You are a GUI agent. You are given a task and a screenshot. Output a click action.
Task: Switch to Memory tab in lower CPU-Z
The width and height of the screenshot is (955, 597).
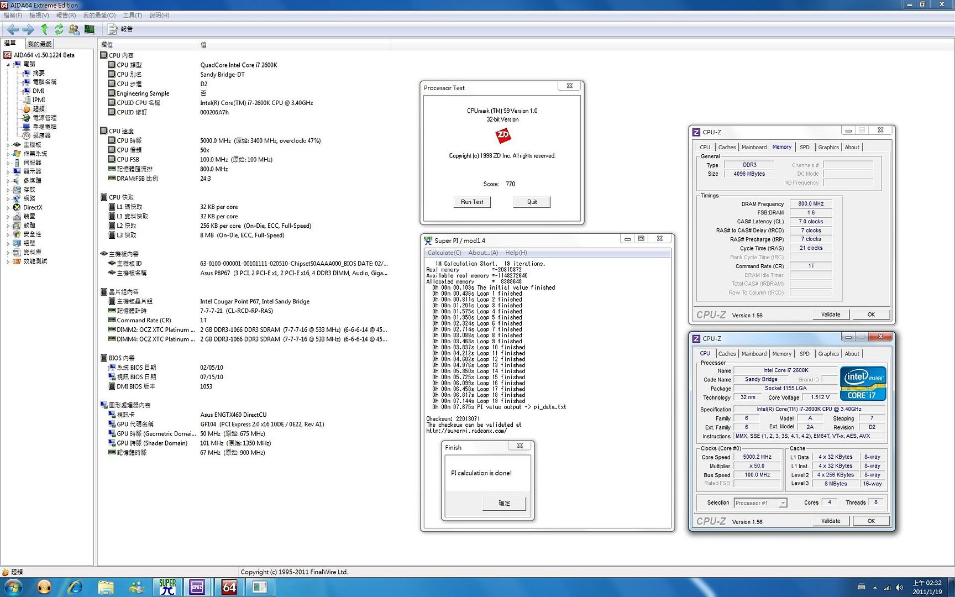pos(781,354)
